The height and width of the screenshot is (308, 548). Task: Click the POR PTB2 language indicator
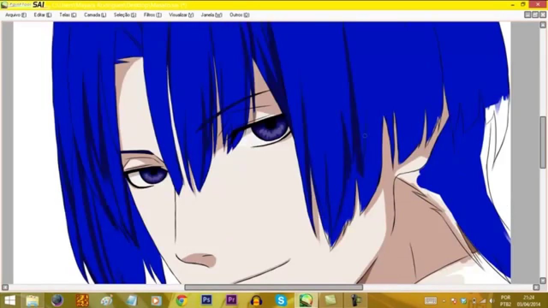coord(506,300)
